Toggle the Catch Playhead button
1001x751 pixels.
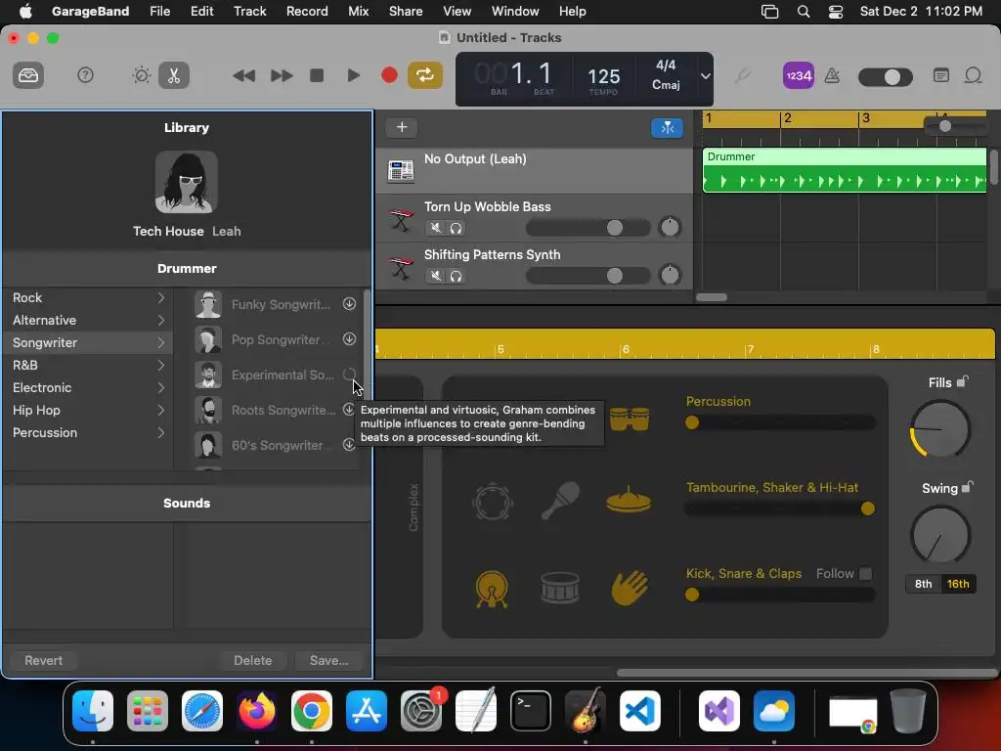pos(667,128)
